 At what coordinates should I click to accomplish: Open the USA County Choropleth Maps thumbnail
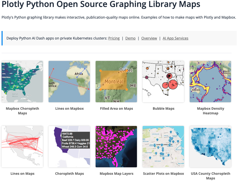click(210, 147)
